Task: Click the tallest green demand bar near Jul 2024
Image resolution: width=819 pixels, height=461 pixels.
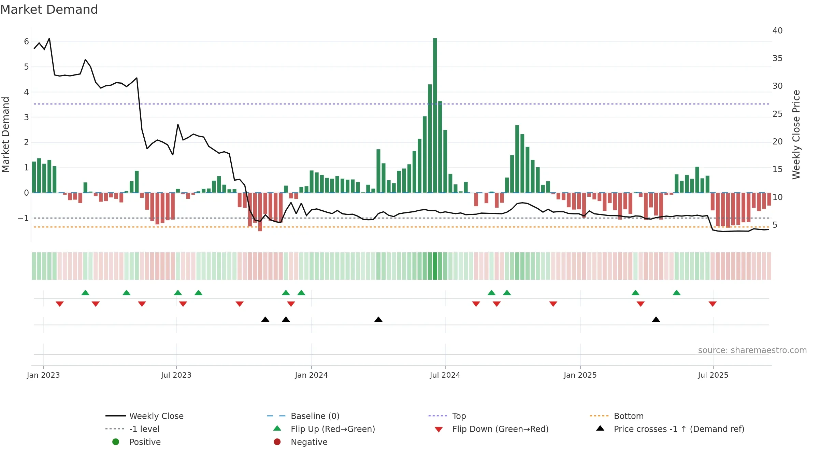Action: coord(435,115)
